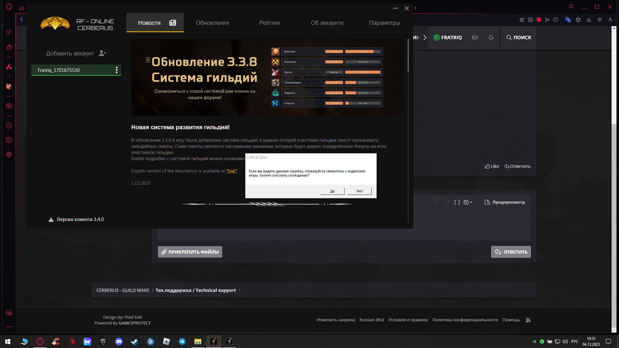Click Предпросмотр in the editor toolbar
This screenshot has width=619, height=348.
pos(505,202)
